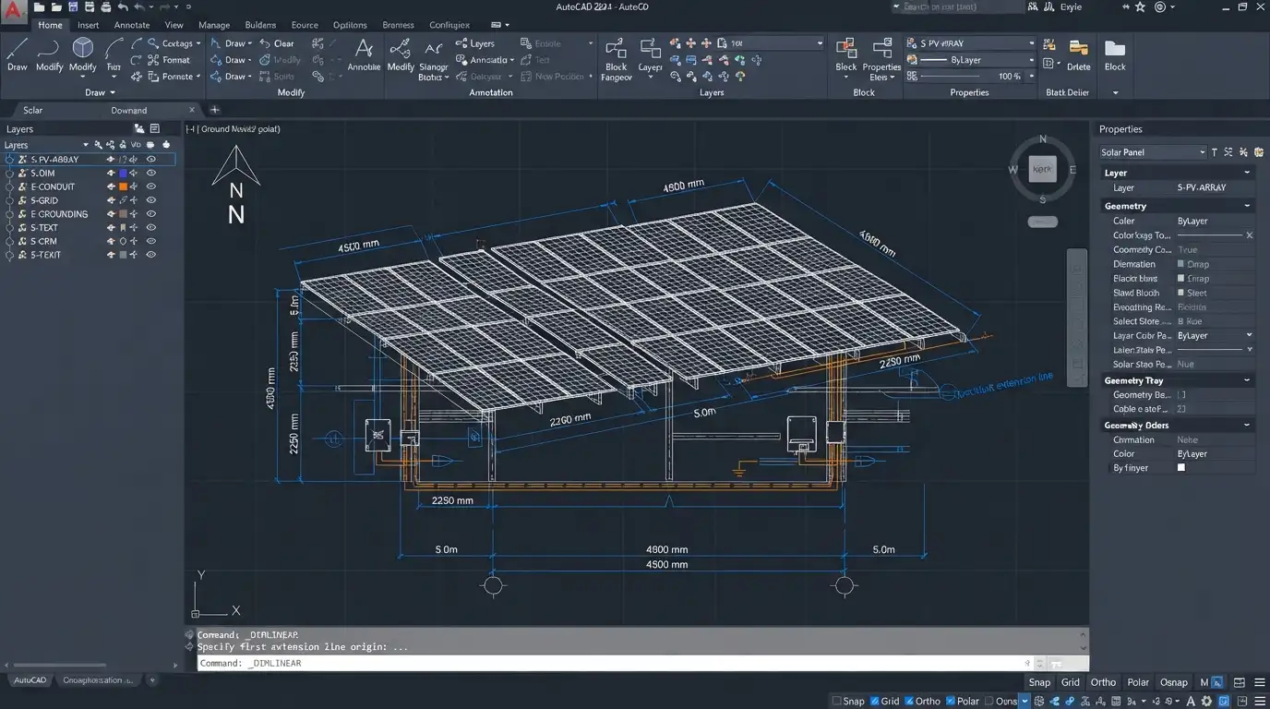Open the Properties Elens tool
This screenshot has width=1270, height=709.
point(881,59)
